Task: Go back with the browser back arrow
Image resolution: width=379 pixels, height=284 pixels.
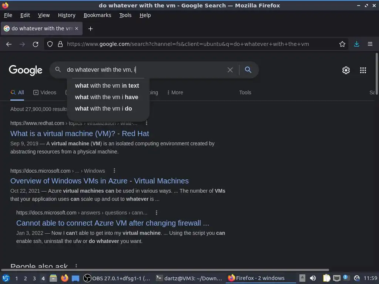Action: pyautogui.click(x=9, y=44)
